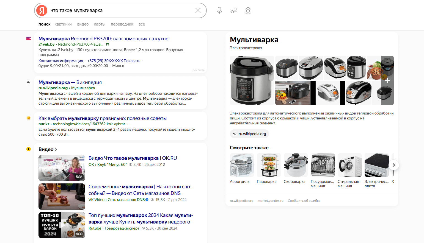Open 'Топ лучших мультиварок 2024' video title
Screen dimensions: 424x243
coord(141,219)
